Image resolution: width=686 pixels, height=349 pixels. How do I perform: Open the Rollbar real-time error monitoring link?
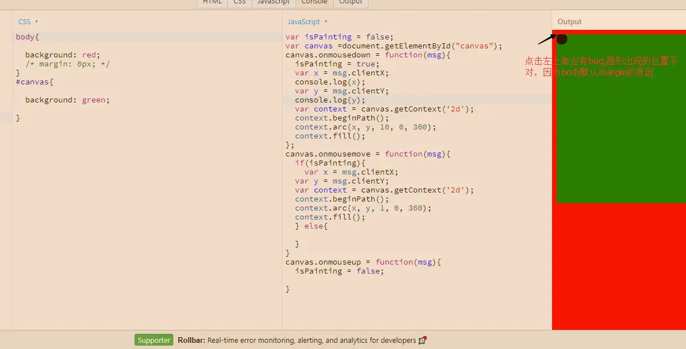click(x=297, y=340)
